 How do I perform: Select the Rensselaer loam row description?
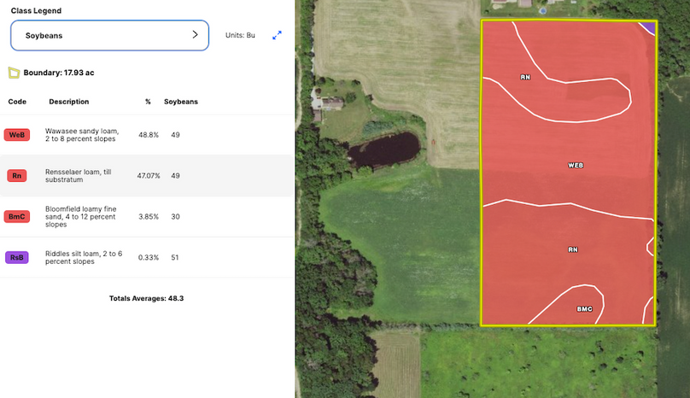82,176
